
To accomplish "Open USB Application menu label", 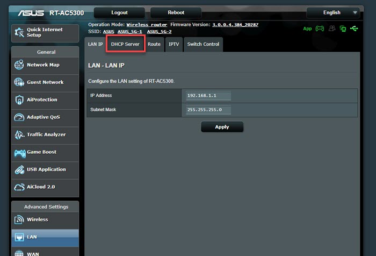I will tap(46, 169).
